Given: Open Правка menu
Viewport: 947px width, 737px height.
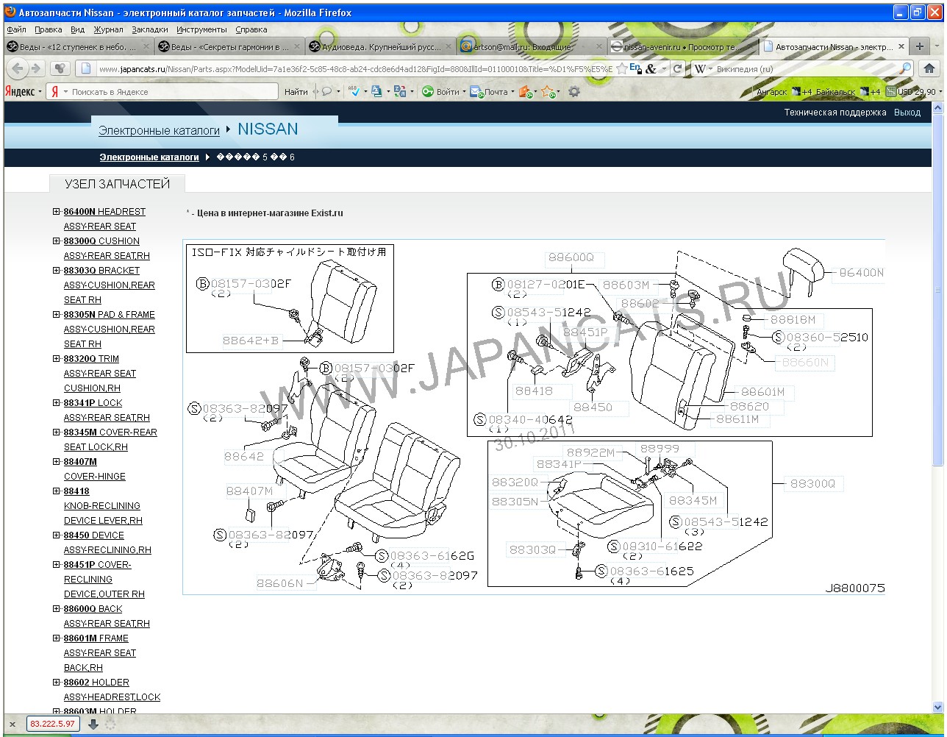Looking at the screenshot, I should tap(49, 29).
